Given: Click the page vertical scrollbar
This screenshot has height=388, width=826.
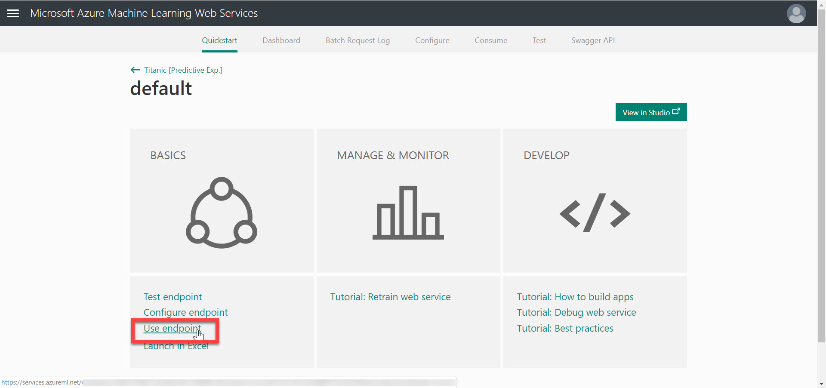Looking at the screenshot, I should tap(821, 176).
